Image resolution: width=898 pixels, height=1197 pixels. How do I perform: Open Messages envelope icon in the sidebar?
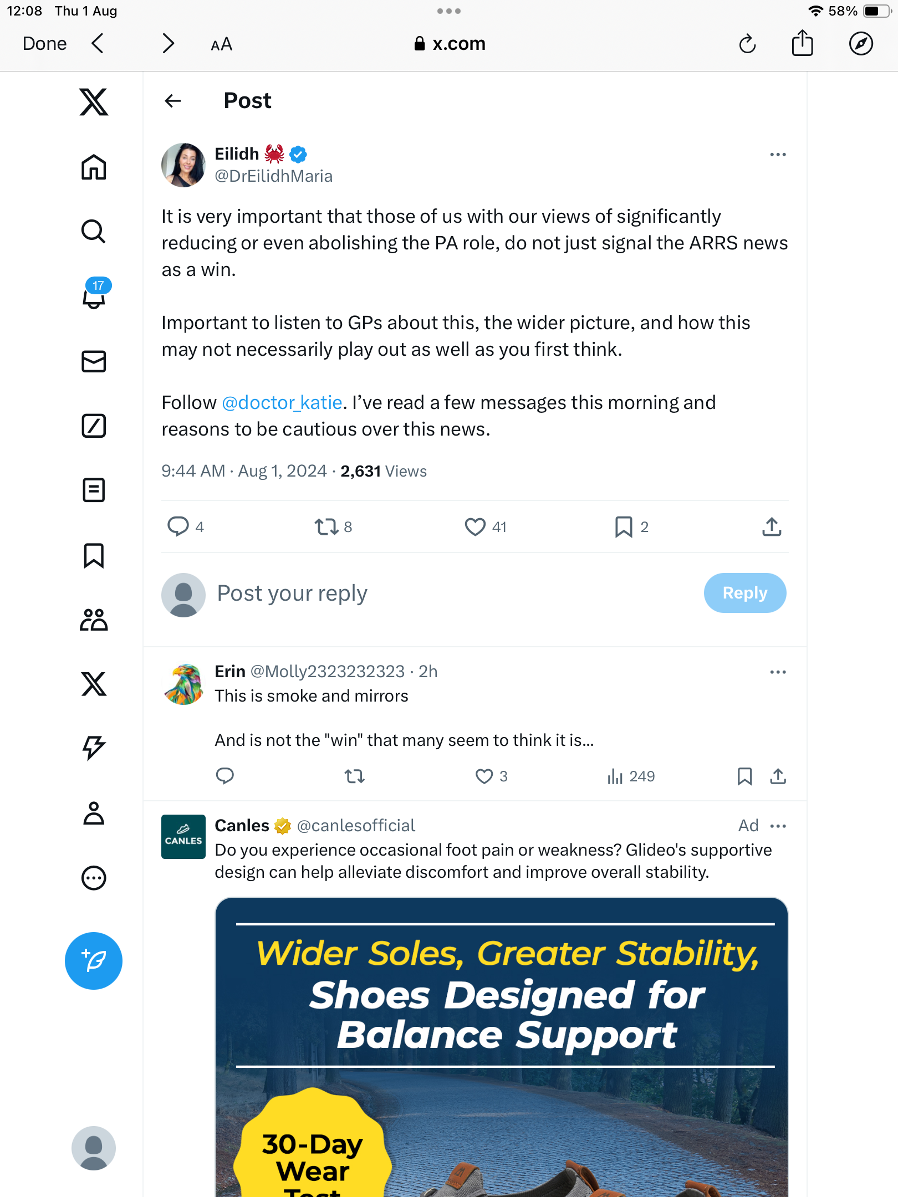(x=94, y=361)
